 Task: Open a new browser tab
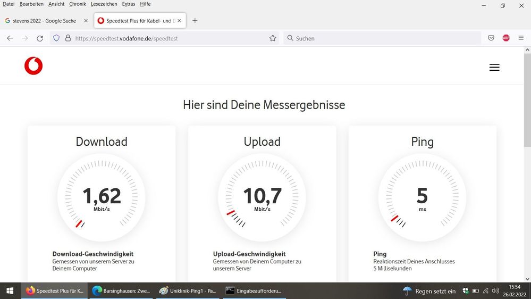tap(195, 21)
